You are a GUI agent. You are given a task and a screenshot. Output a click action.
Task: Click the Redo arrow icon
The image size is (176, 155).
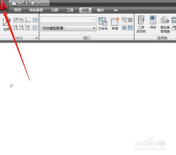click(45, 3)
